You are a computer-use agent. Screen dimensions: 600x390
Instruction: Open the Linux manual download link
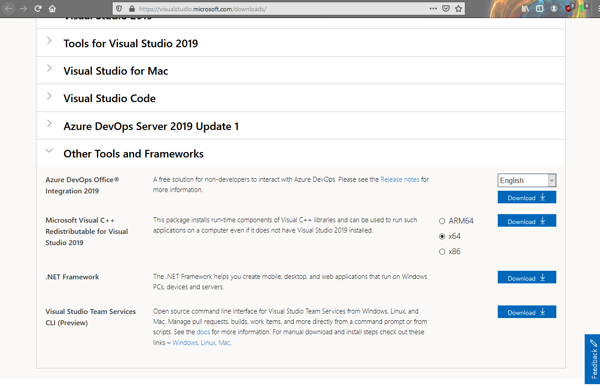(208, 343)
